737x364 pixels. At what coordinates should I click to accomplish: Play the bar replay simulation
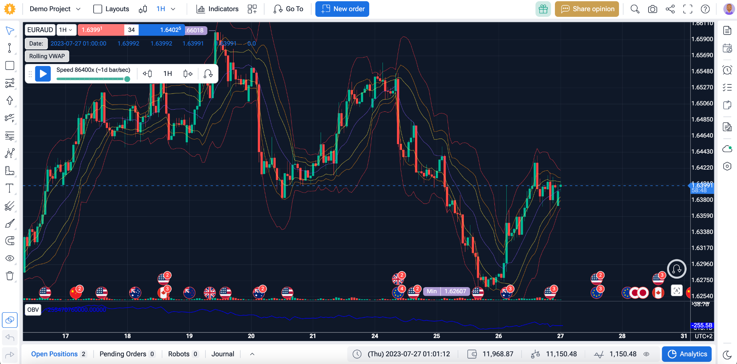[x=43, y=74]
